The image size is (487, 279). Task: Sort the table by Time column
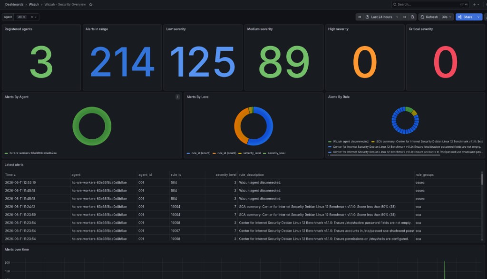point(10,175)
